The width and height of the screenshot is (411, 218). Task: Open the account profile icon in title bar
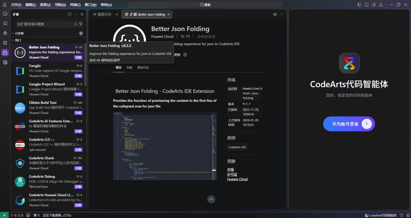[x=381, y=5]
